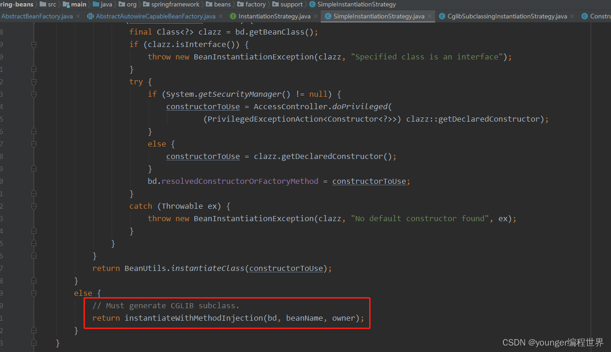Screen dimensions: 611x352
Task: Collapse else block above CGLIB comment
Action: (34, 293)
